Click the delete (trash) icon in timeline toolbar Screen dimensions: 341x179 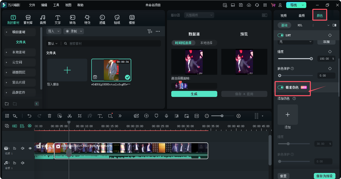tap(49, 116)
